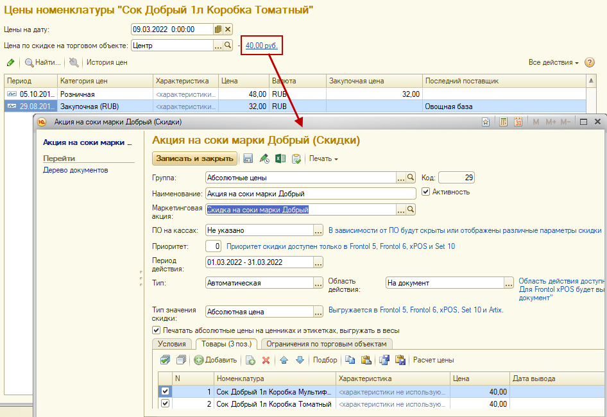Click the copy row icon after Добавить
Viewport: 607px width, 417px height.
point(250,360)
